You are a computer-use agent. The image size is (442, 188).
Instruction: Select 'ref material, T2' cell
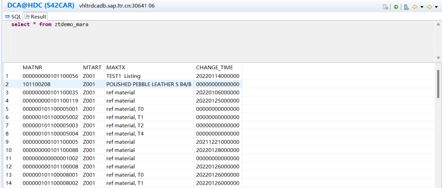click(149, 125)
